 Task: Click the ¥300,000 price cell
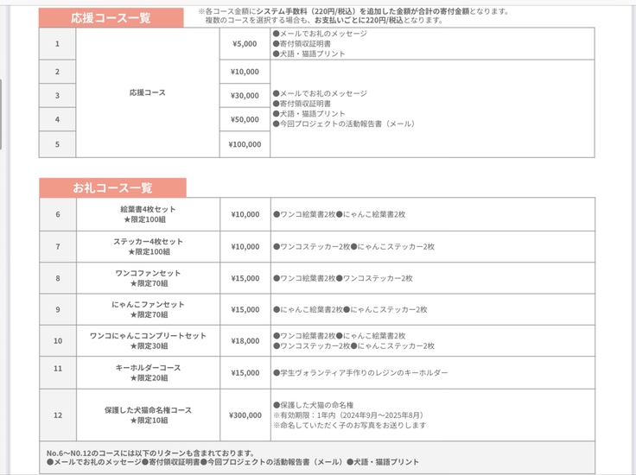245,415
